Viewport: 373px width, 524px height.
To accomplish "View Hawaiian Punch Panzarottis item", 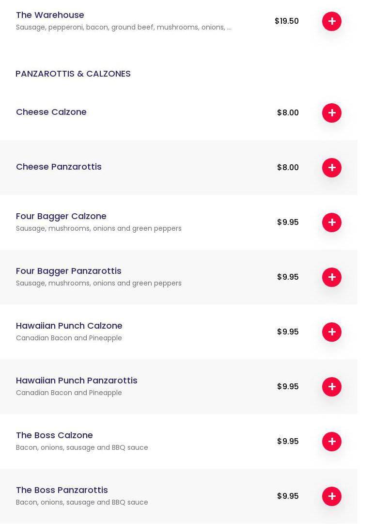I will click(x=77, y=381).
